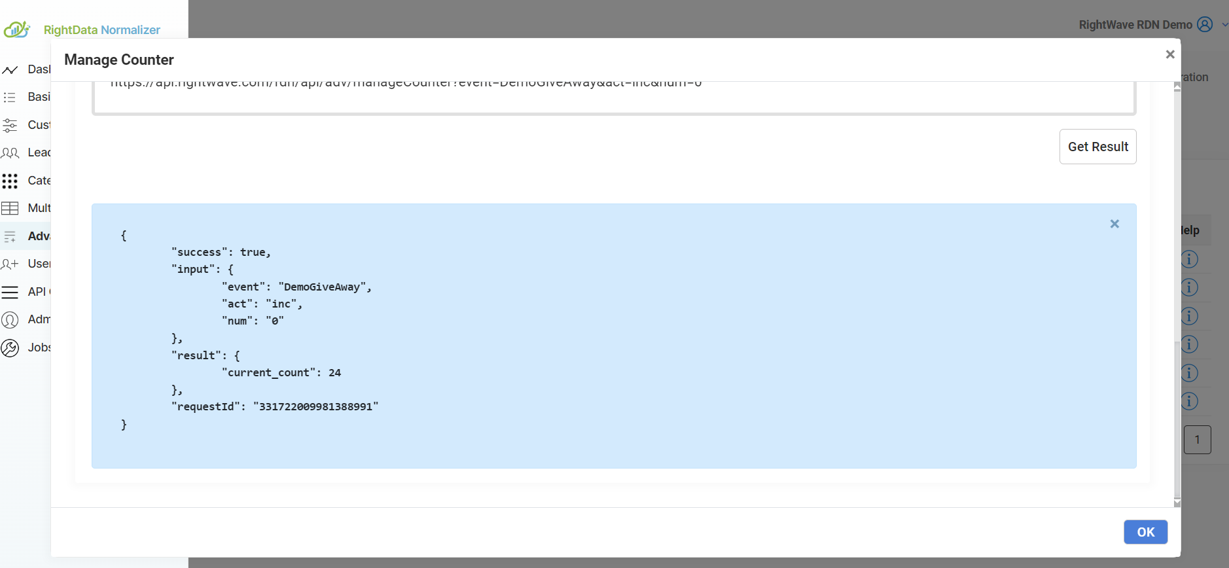Select the "num": "0" line

pyautogui.click(x=253, y=321)
